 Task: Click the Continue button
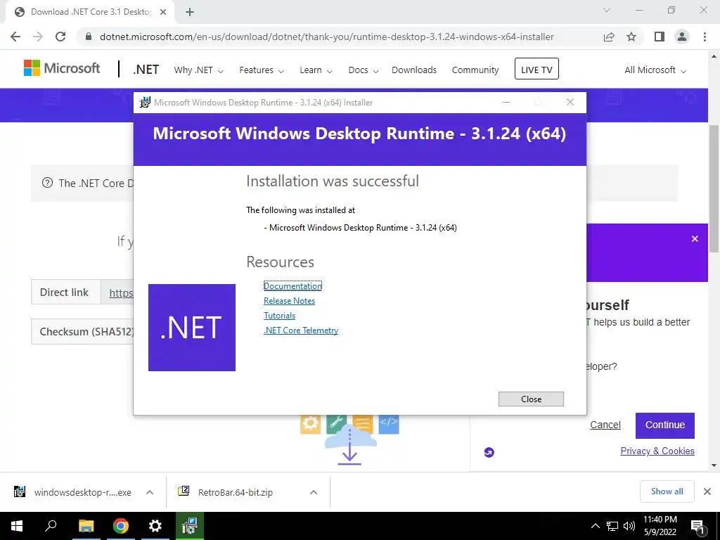(x=664, y=425)
